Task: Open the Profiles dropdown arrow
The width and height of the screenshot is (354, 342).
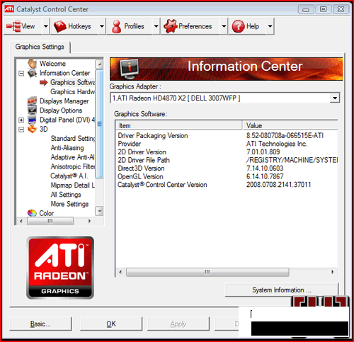Action: [x=156, y=26]
